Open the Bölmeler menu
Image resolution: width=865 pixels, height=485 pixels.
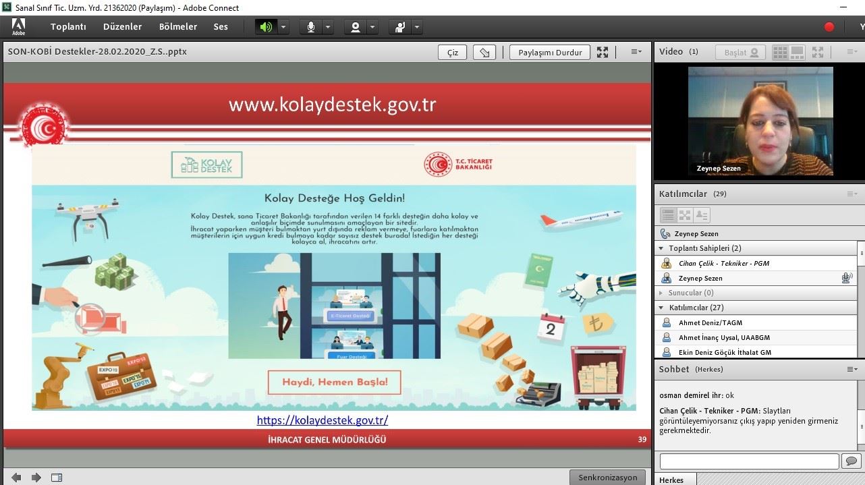point(178,27)
